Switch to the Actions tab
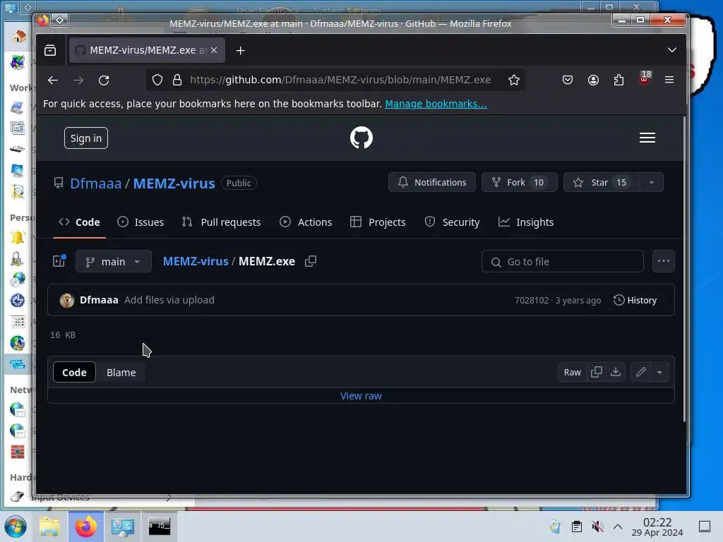Viewport: 723px width, 542px height. pos(306,222)
